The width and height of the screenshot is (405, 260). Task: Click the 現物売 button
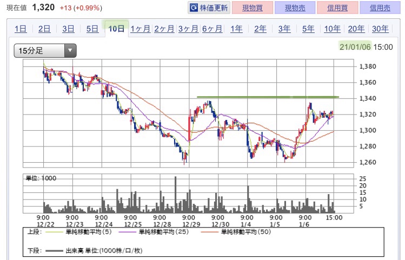(295, 8)
